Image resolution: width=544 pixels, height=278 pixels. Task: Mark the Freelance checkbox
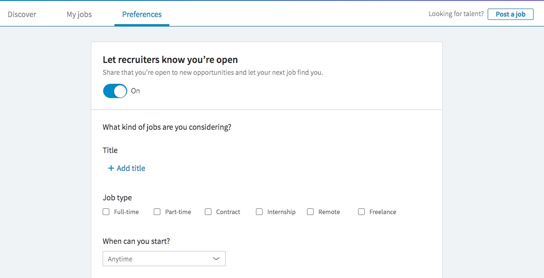click(x=361, y=212)
